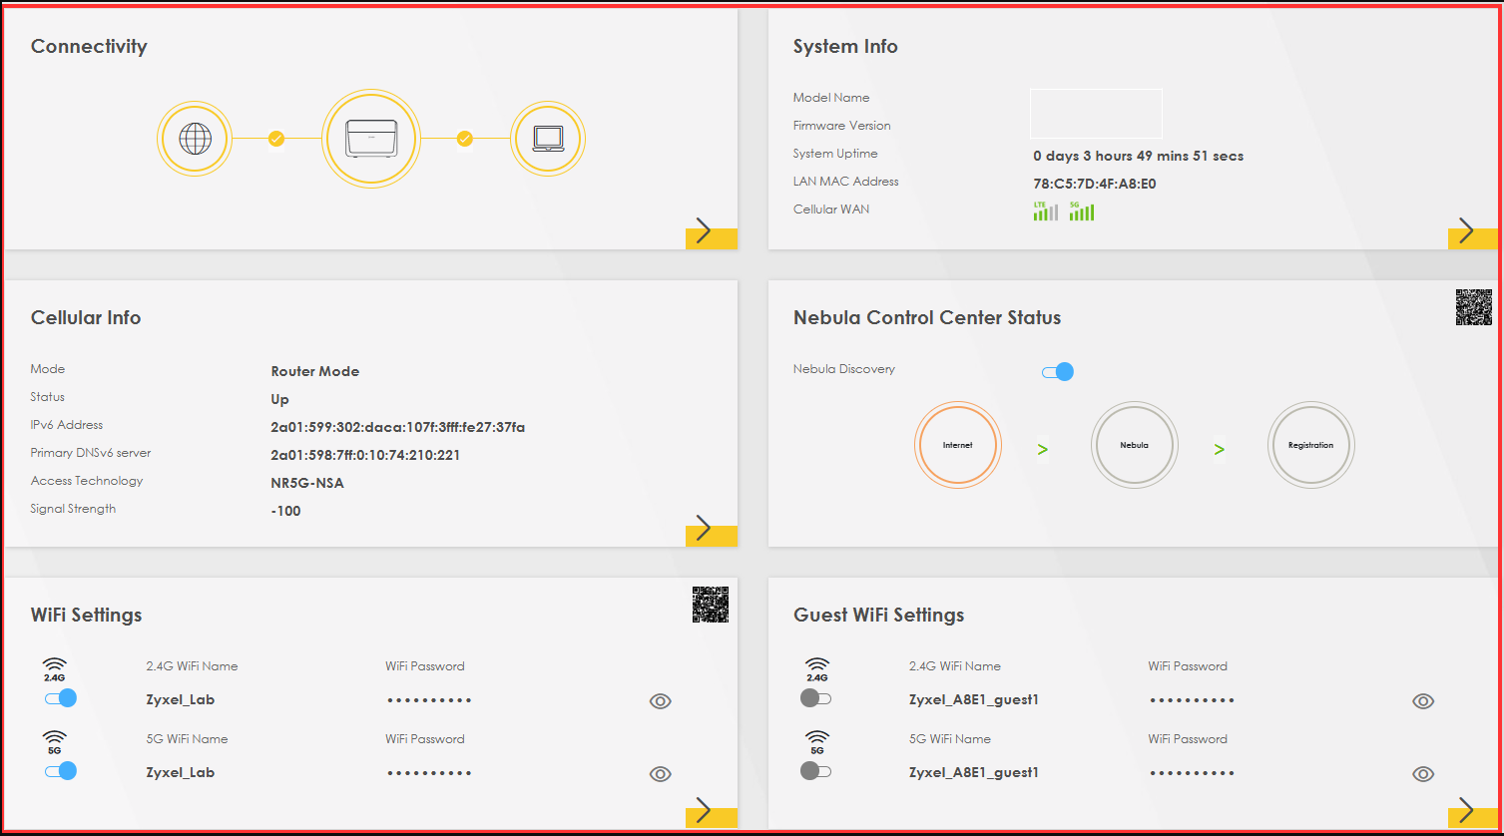This screenshot has height=836, width=1504.
Task: Click the 2.4G Zyxel_Lab WiFi name
Action: tap(181, 700)
